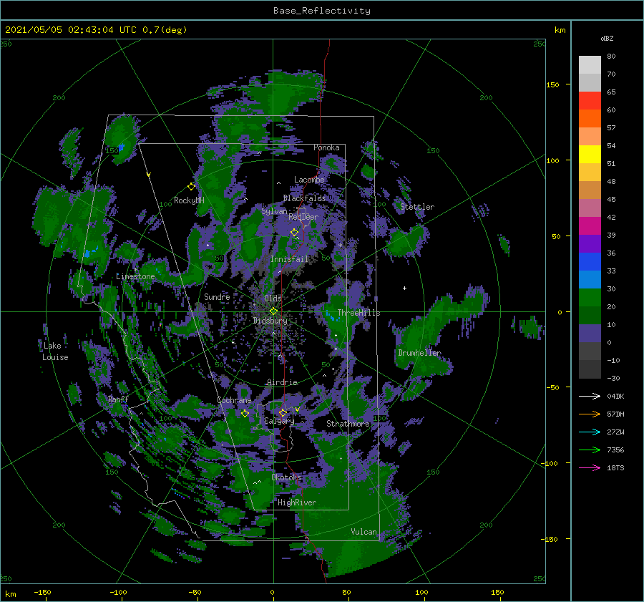Click the Okotoks label
The height and width of the screenshot is (602, 644).
coord(287,477)
